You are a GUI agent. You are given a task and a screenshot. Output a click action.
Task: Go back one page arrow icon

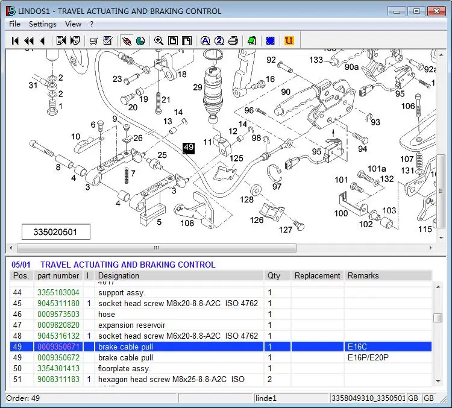click(42, 40)
